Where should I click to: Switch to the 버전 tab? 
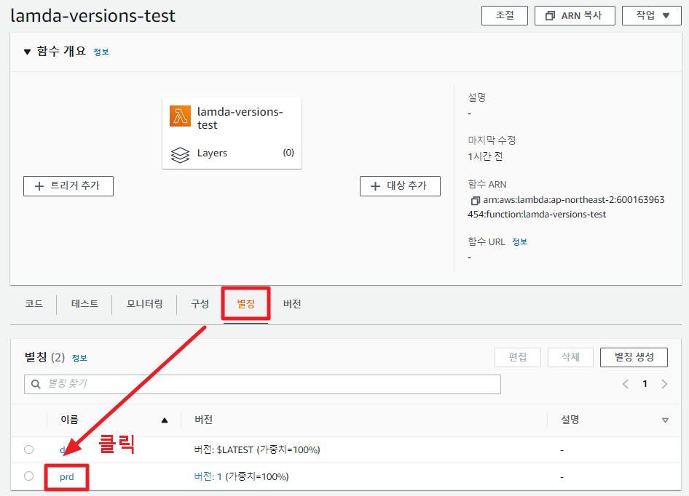tap(292, 304)
